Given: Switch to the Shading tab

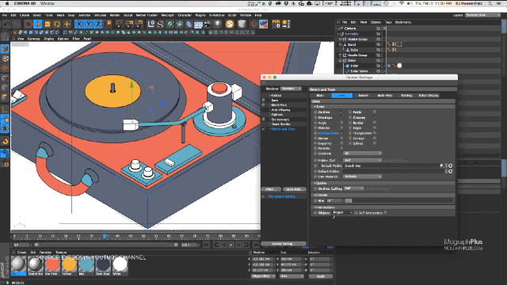Looking at the screenshot, I should coord(406,95).
